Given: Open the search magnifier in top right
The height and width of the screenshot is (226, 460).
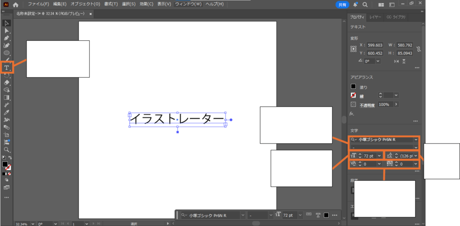Looking at the screenshot, I should point(365,4).
